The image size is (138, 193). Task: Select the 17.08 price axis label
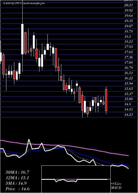click(129, 63)
